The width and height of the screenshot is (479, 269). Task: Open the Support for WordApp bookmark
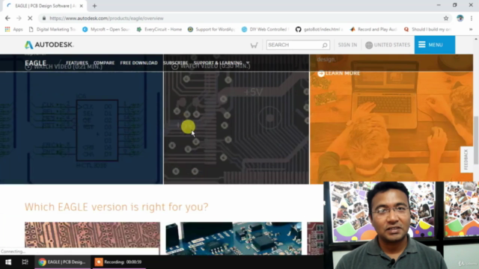[211, 29]
